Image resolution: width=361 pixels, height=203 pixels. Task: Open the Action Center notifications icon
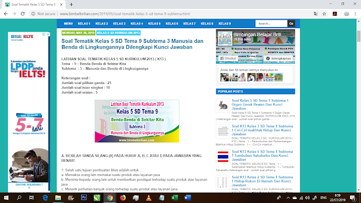[x=353, y=198]
